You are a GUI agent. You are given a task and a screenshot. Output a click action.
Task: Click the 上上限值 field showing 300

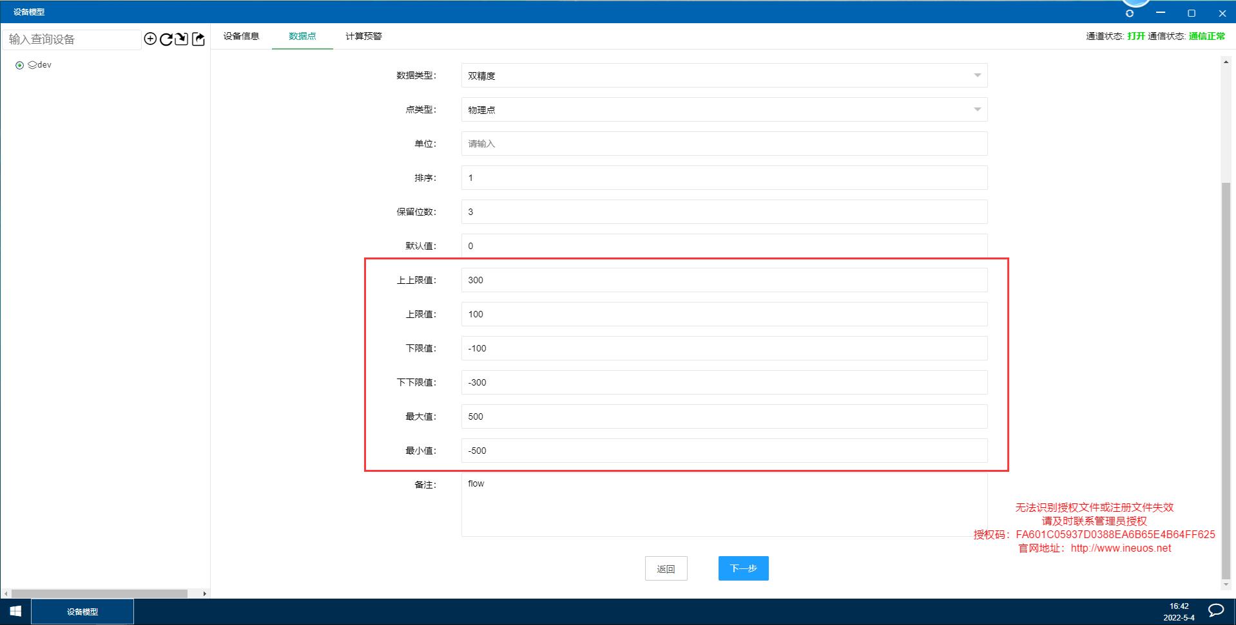724,280
